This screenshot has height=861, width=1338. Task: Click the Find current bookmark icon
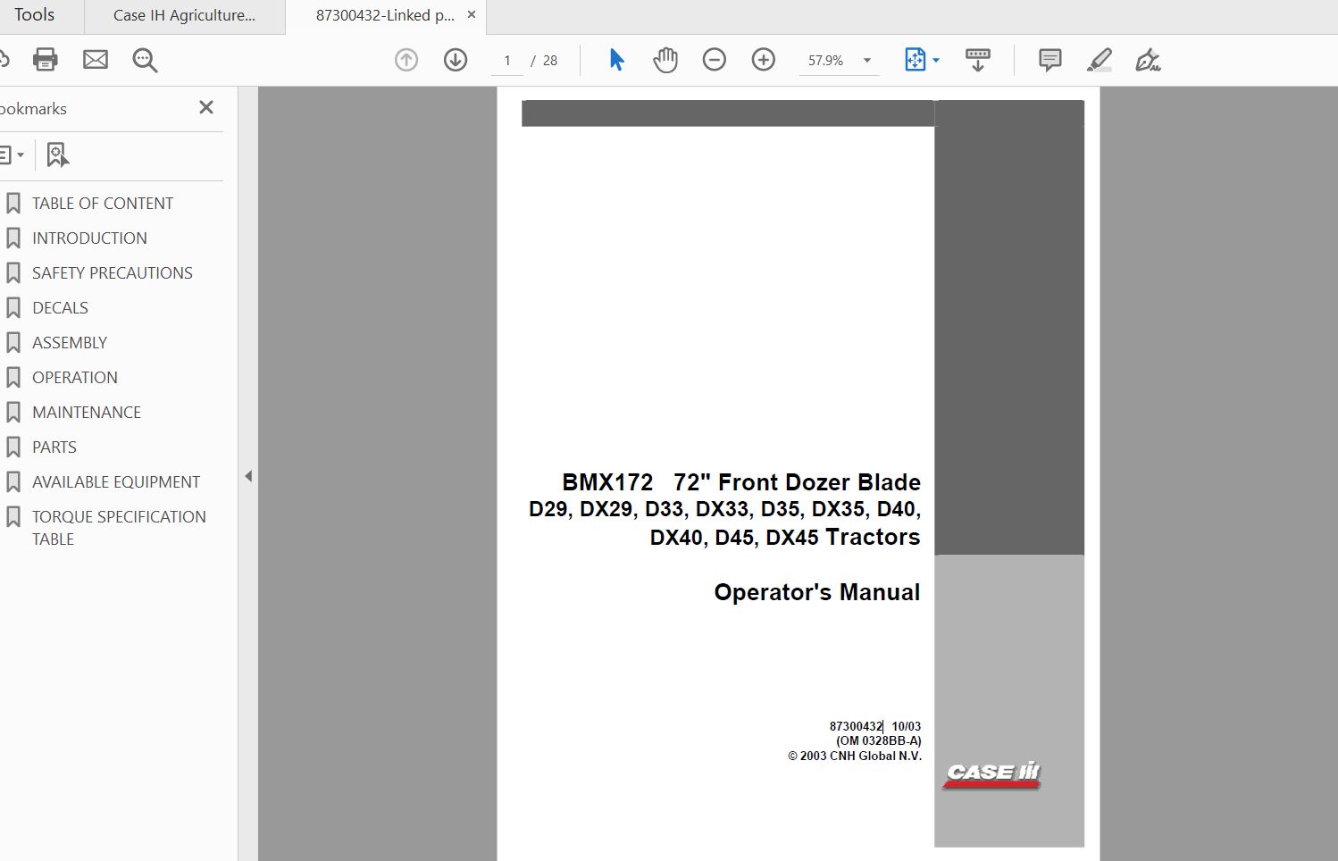[x=58, y=155]
